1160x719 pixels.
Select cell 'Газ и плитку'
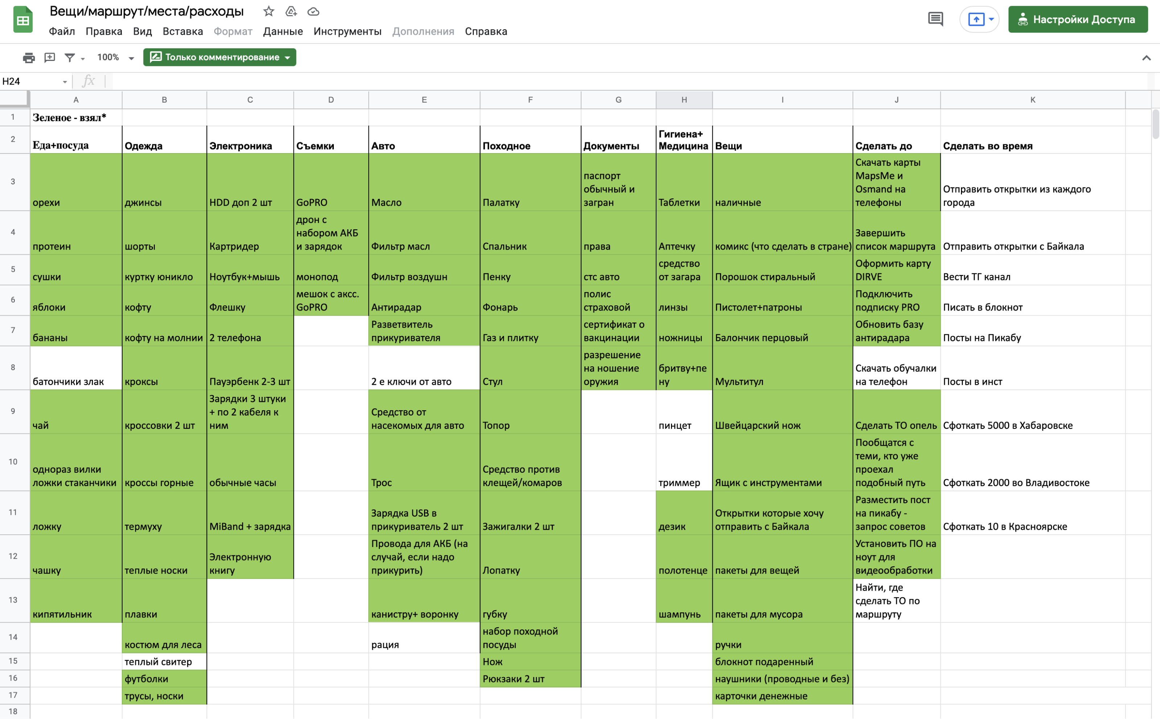530,330
